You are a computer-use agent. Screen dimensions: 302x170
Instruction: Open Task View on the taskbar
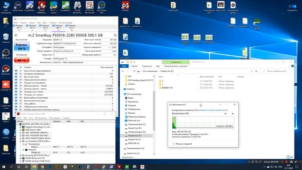tap(26, 167)
